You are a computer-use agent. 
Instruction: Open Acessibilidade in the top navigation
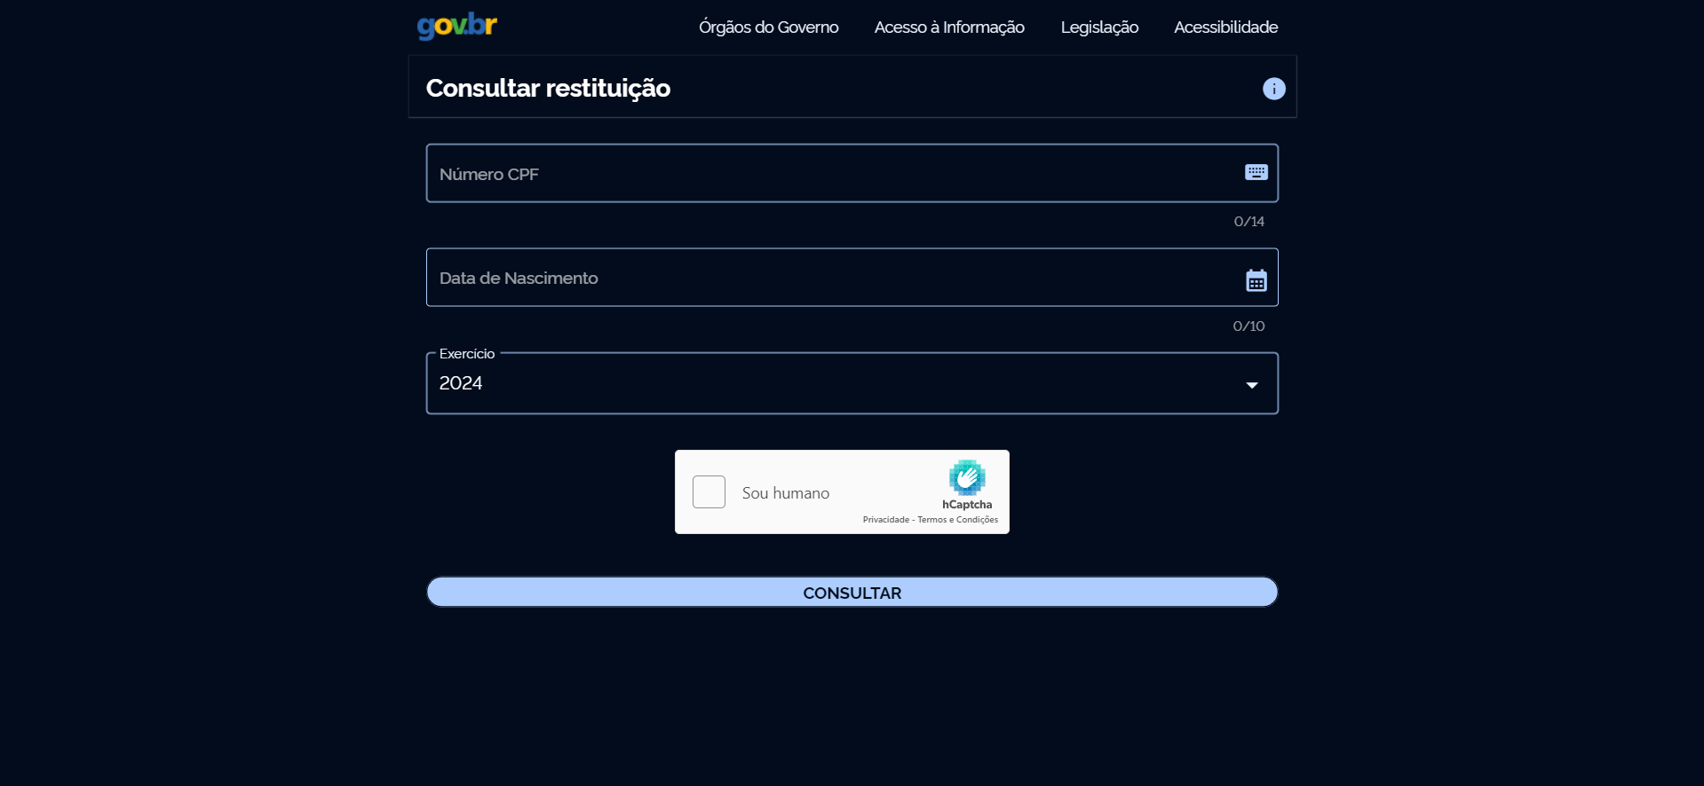(x=1225, y=28)
